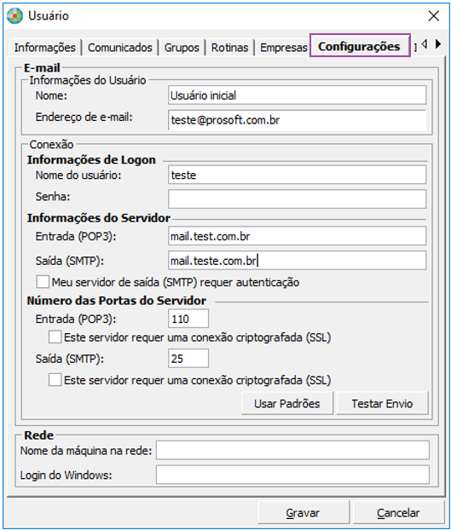Click the Nome field with Usuário inicial
The width and height of the screenshot is (451, 530).
click(297, 95)
